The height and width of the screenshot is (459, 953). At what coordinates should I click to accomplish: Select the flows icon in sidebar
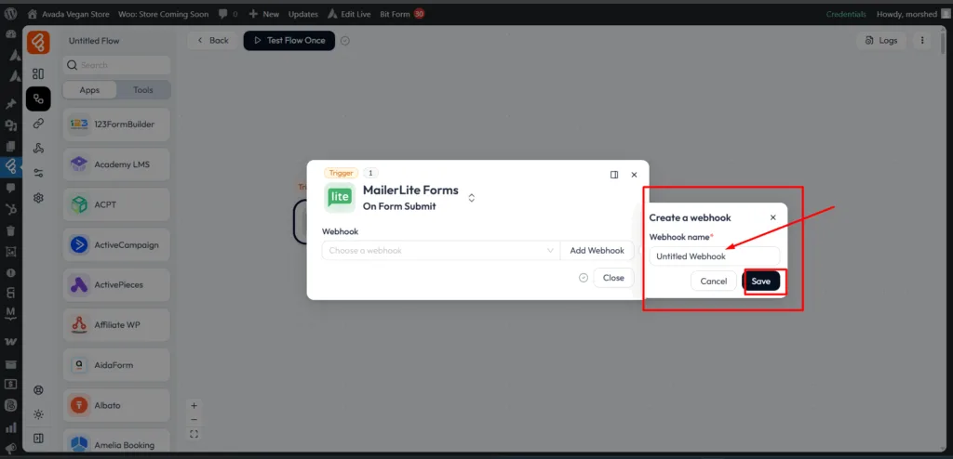click(38, 98)
